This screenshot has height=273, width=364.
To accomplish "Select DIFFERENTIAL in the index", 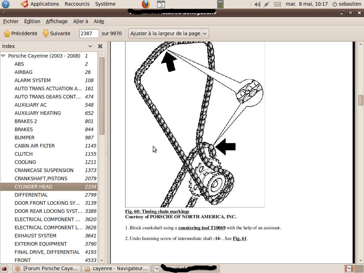I will click(x=49, y=195).
